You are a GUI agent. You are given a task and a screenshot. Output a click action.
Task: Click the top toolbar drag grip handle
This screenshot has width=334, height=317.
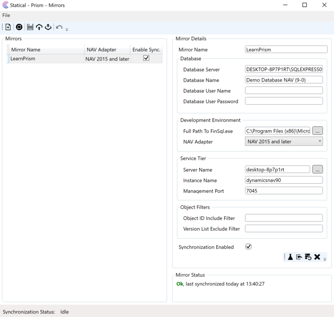[x=3, y=27]
